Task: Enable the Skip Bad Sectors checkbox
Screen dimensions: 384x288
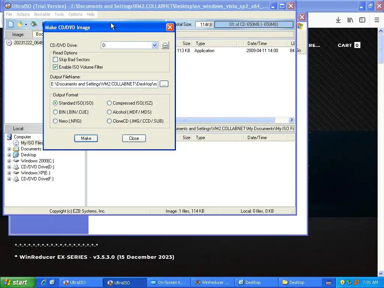Action: 55,60
